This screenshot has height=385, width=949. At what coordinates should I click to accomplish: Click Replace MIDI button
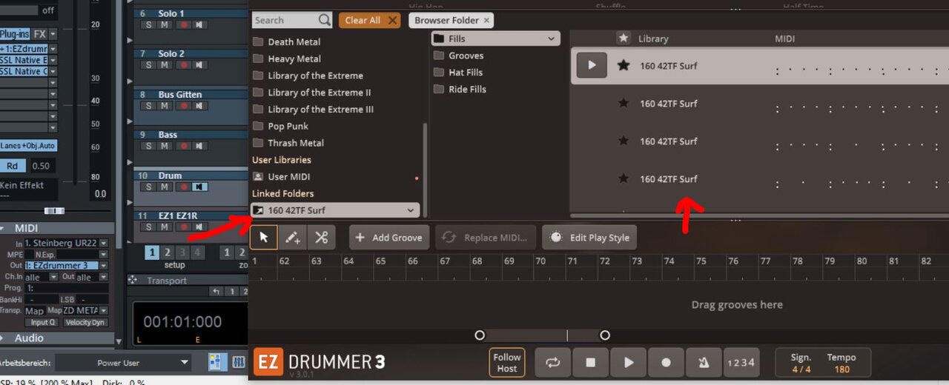coord(486,238)
